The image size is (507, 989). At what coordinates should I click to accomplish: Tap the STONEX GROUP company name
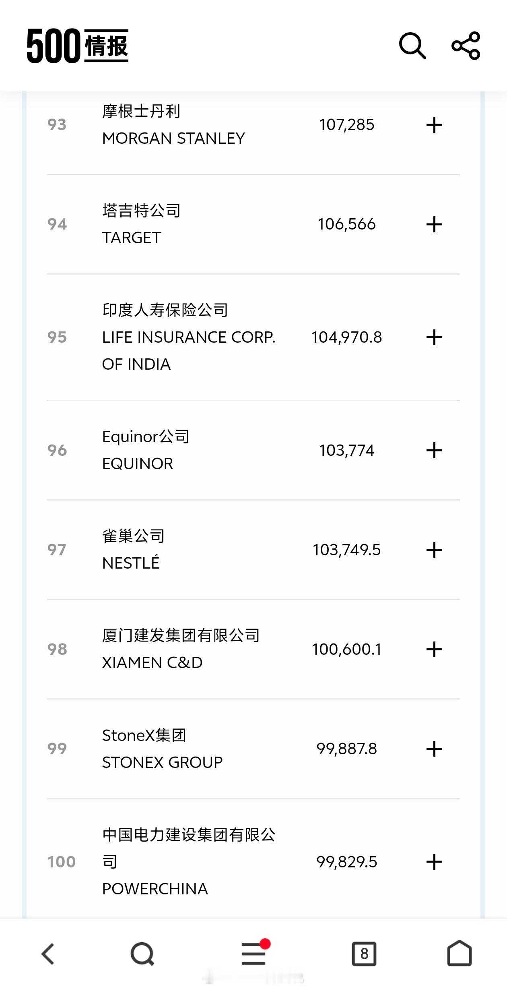click(162, 762)
